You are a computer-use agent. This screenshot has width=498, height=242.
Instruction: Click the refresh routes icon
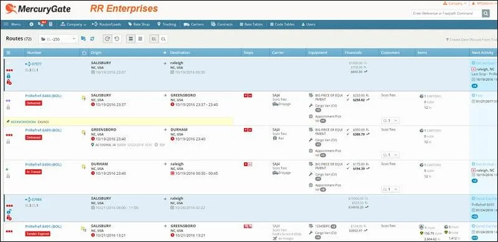tap(92, 39)
